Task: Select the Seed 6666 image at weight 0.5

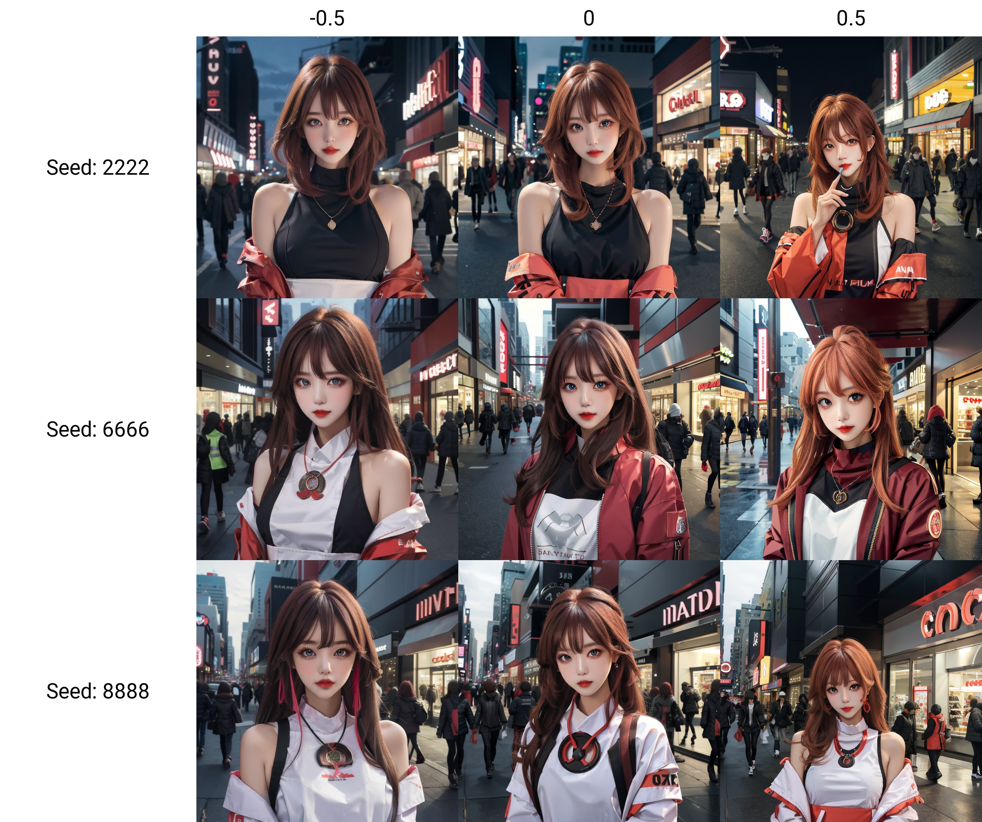Action: pos(851,429)
